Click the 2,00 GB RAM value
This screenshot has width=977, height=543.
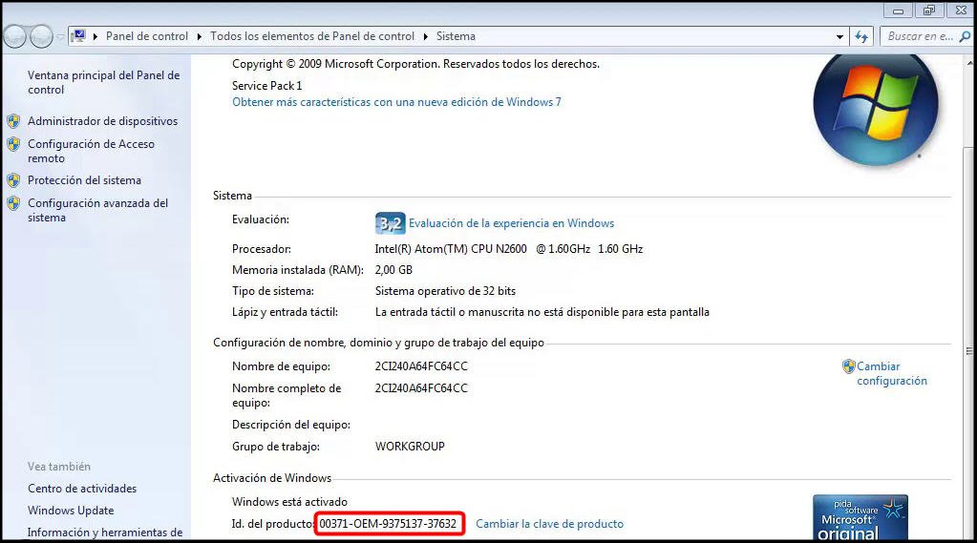pos(393,270)
